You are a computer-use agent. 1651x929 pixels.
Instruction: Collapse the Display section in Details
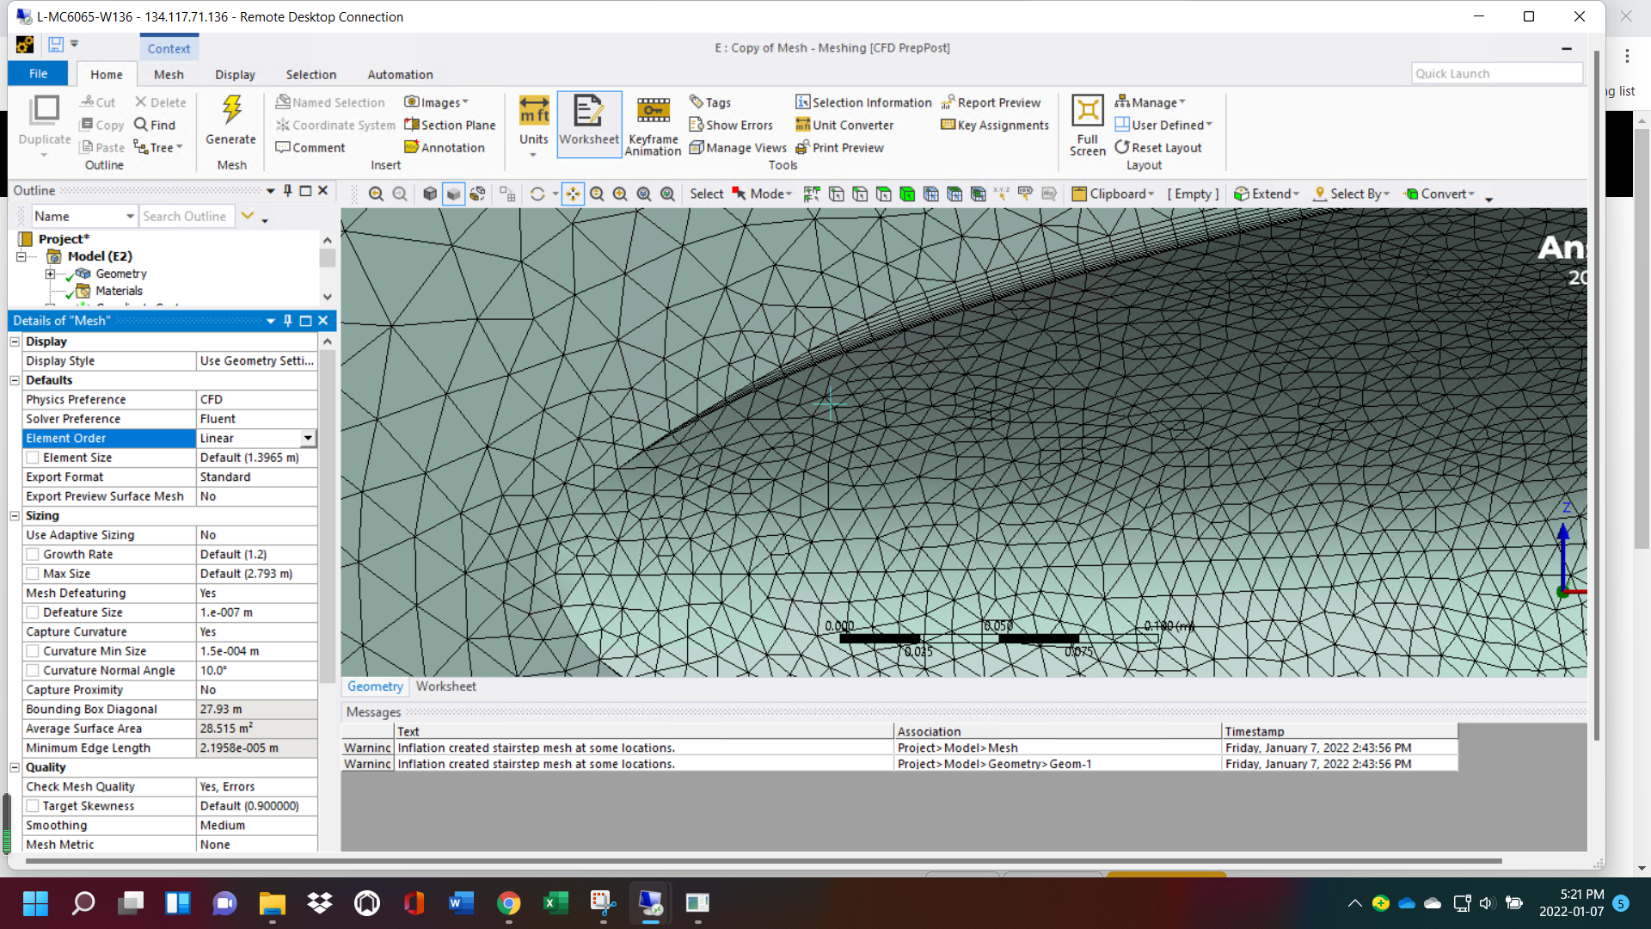pos(15,341)
